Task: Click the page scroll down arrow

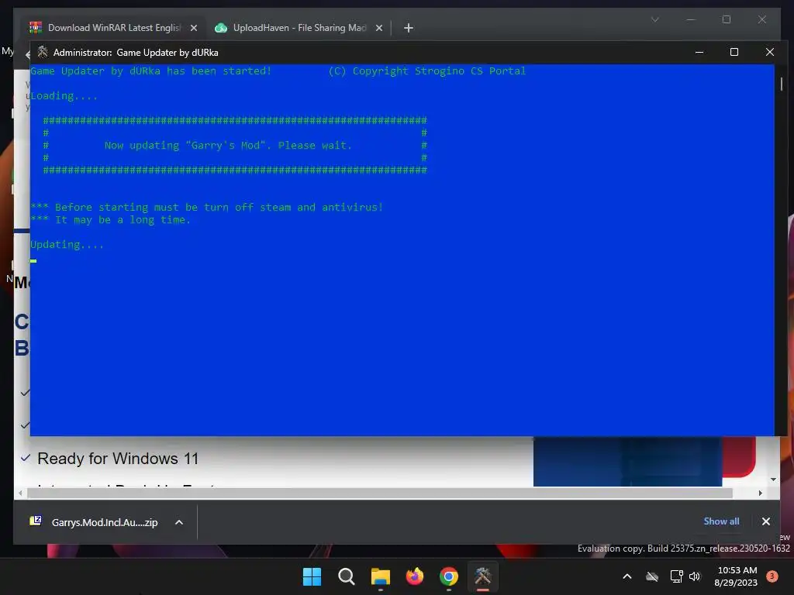Action: (773, 479)
